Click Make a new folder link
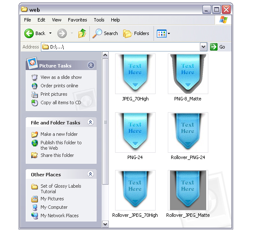Viewport: 253px width, 232px height. tap(59, 134)
